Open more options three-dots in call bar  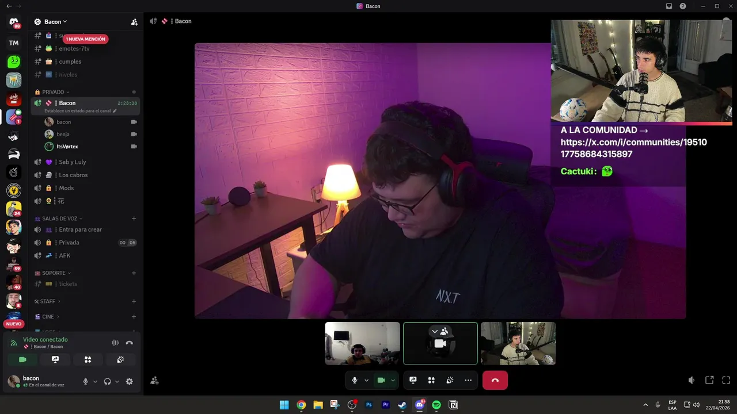pos(468,380)
